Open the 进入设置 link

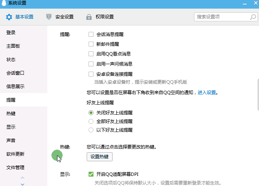click(207, 92)
